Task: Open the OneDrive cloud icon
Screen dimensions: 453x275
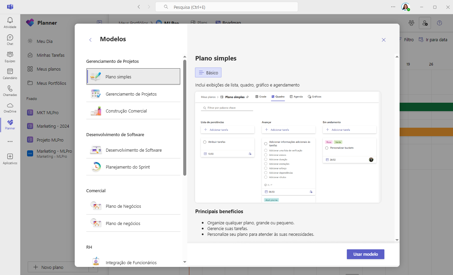Action: pos(10,105)
